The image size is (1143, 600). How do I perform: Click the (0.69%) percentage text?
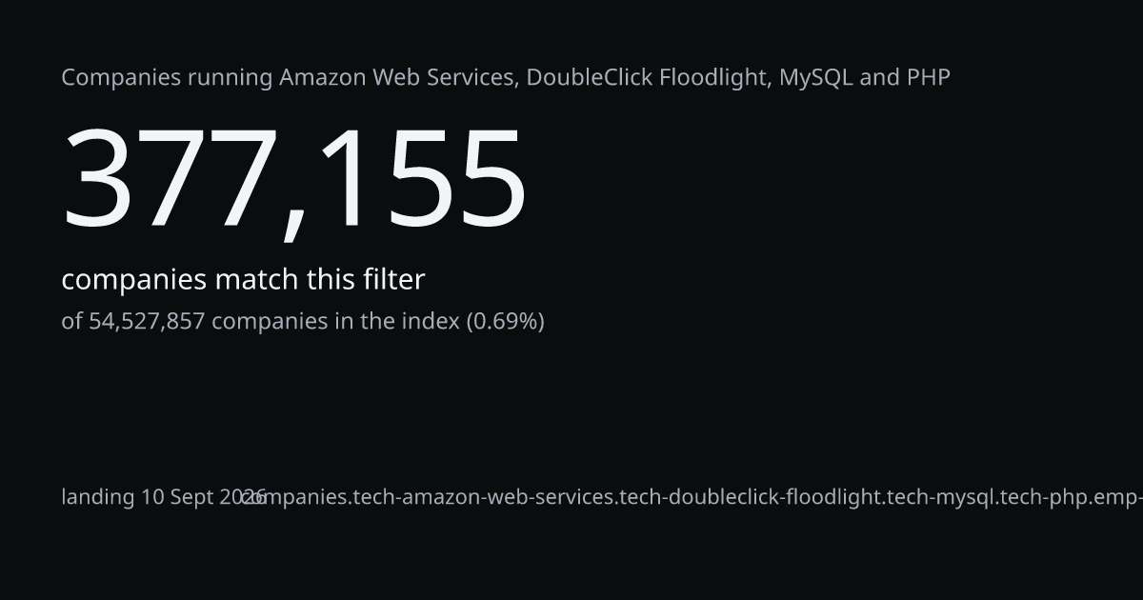click(505, 322)
